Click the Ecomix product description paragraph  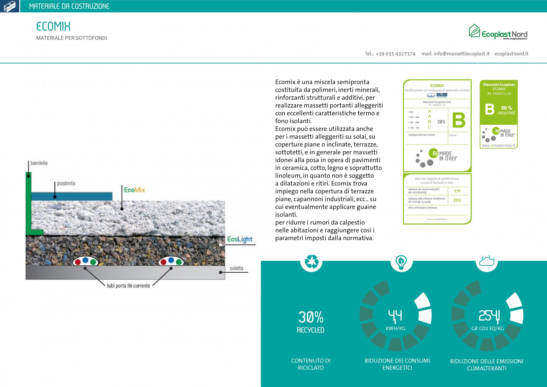tap(329, 160)
